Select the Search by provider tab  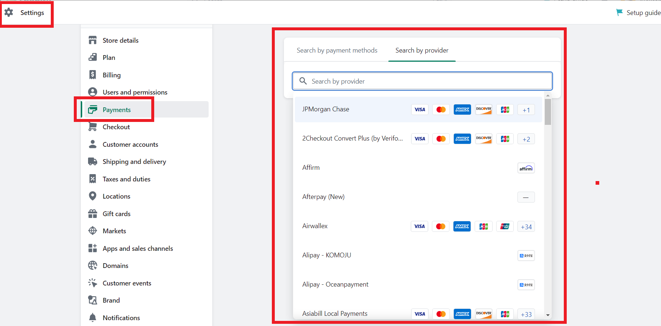click(422, 50)
